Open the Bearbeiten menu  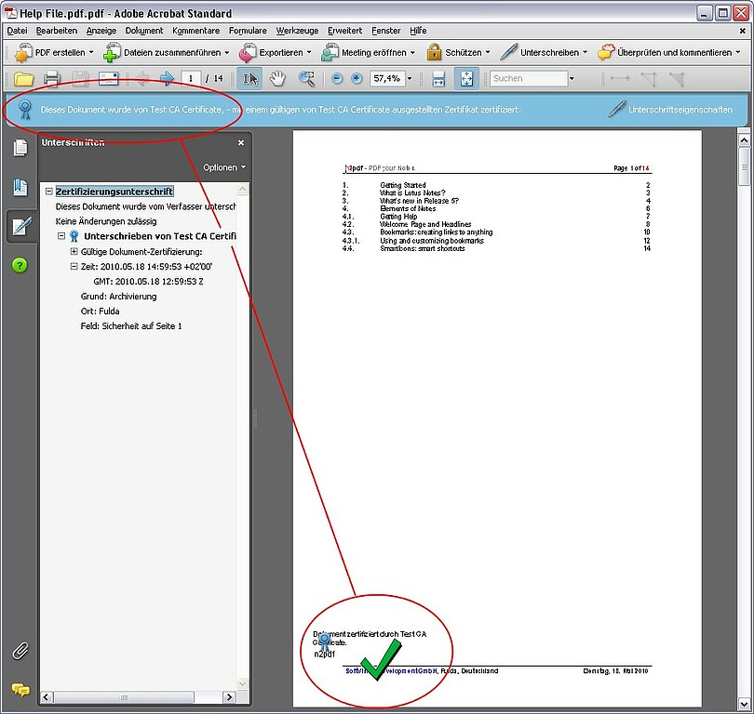click(x=56, y=31)
